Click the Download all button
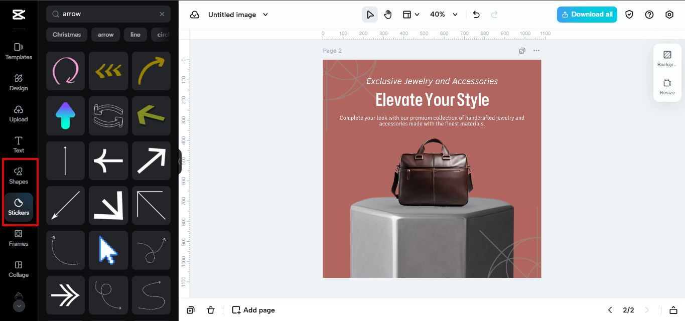685x321 pixels. (x=587, y=15)
